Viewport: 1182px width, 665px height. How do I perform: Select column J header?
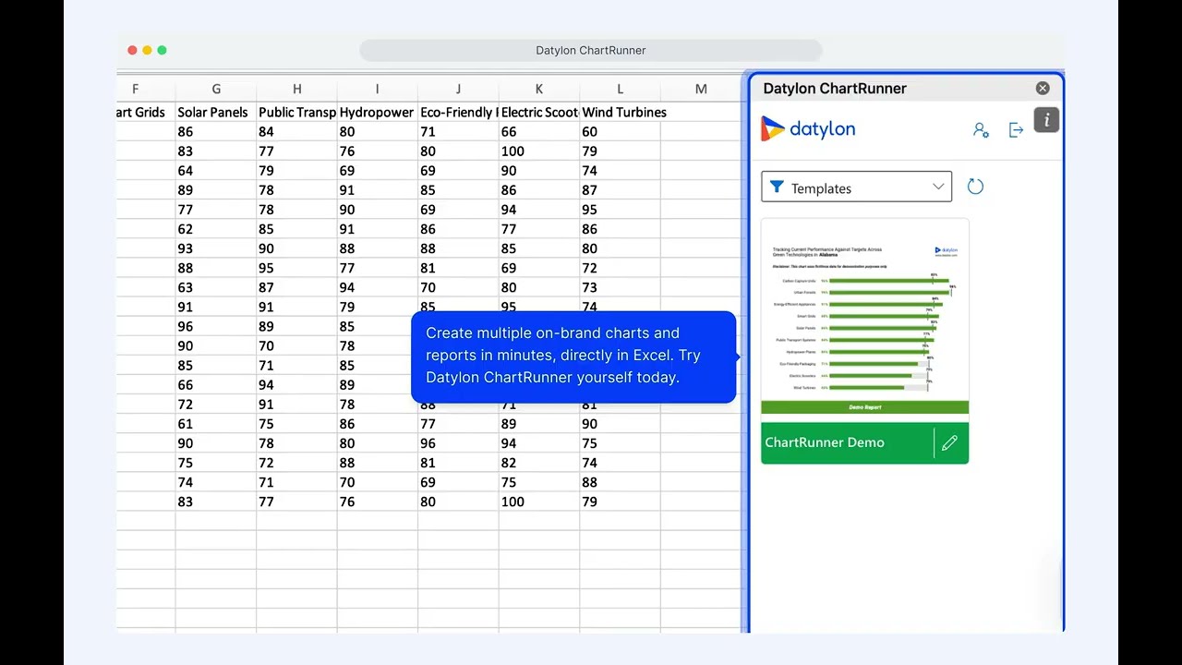coord(458,89)
